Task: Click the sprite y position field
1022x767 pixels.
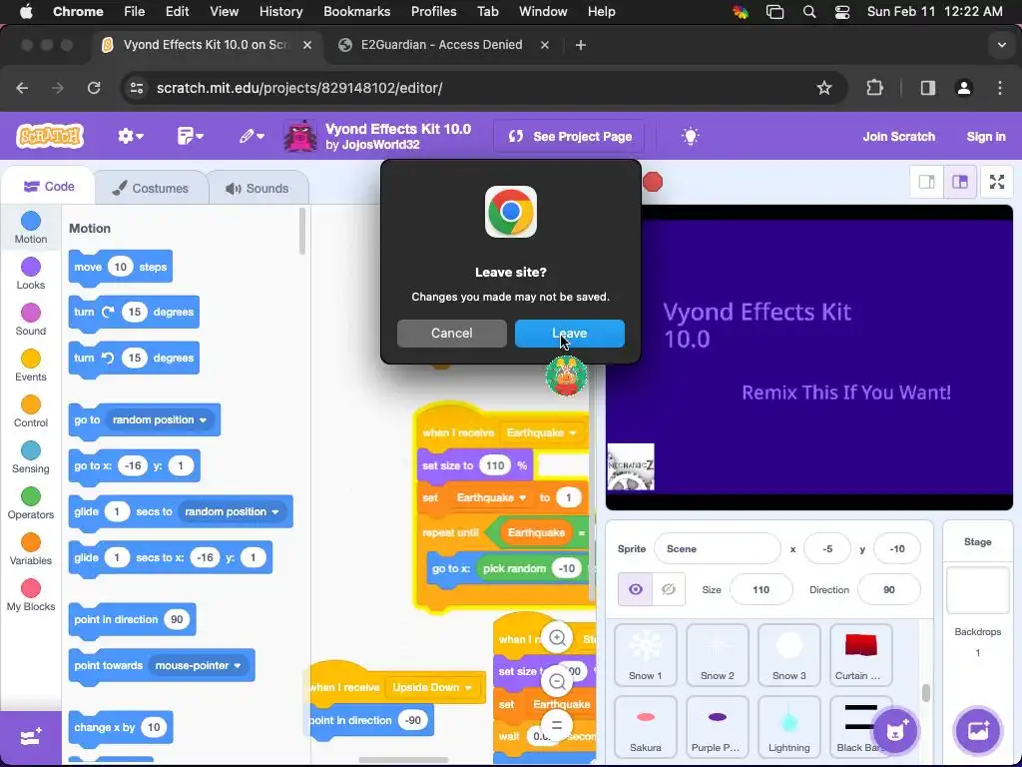Action: click(897, 549)
